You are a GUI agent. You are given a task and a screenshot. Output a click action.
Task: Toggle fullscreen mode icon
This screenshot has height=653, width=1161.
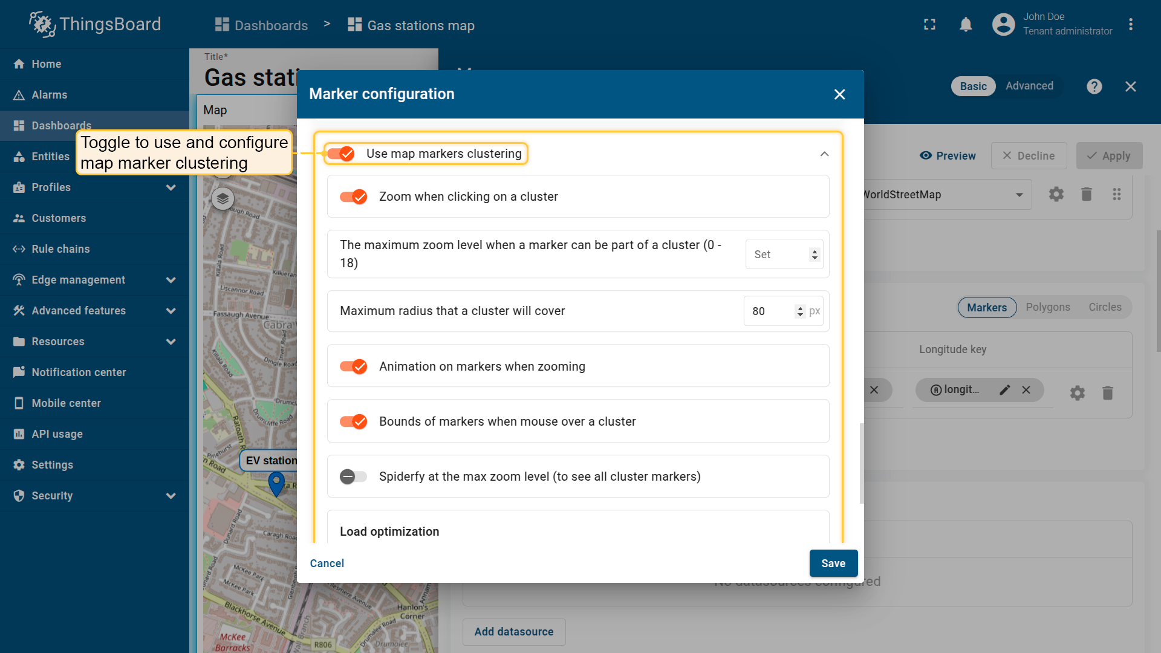click(929, 25)
